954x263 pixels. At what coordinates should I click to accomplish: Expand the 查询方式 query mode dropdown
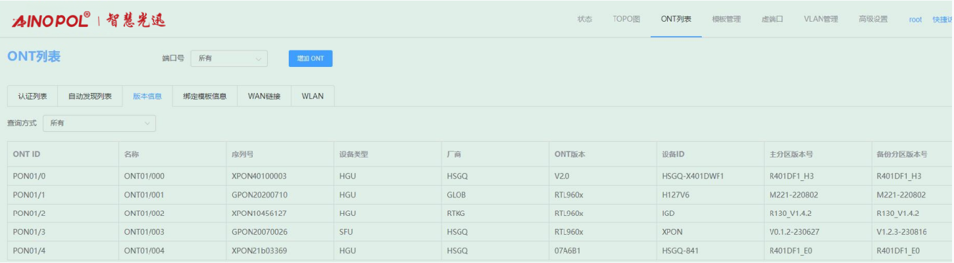click(99, 123)
